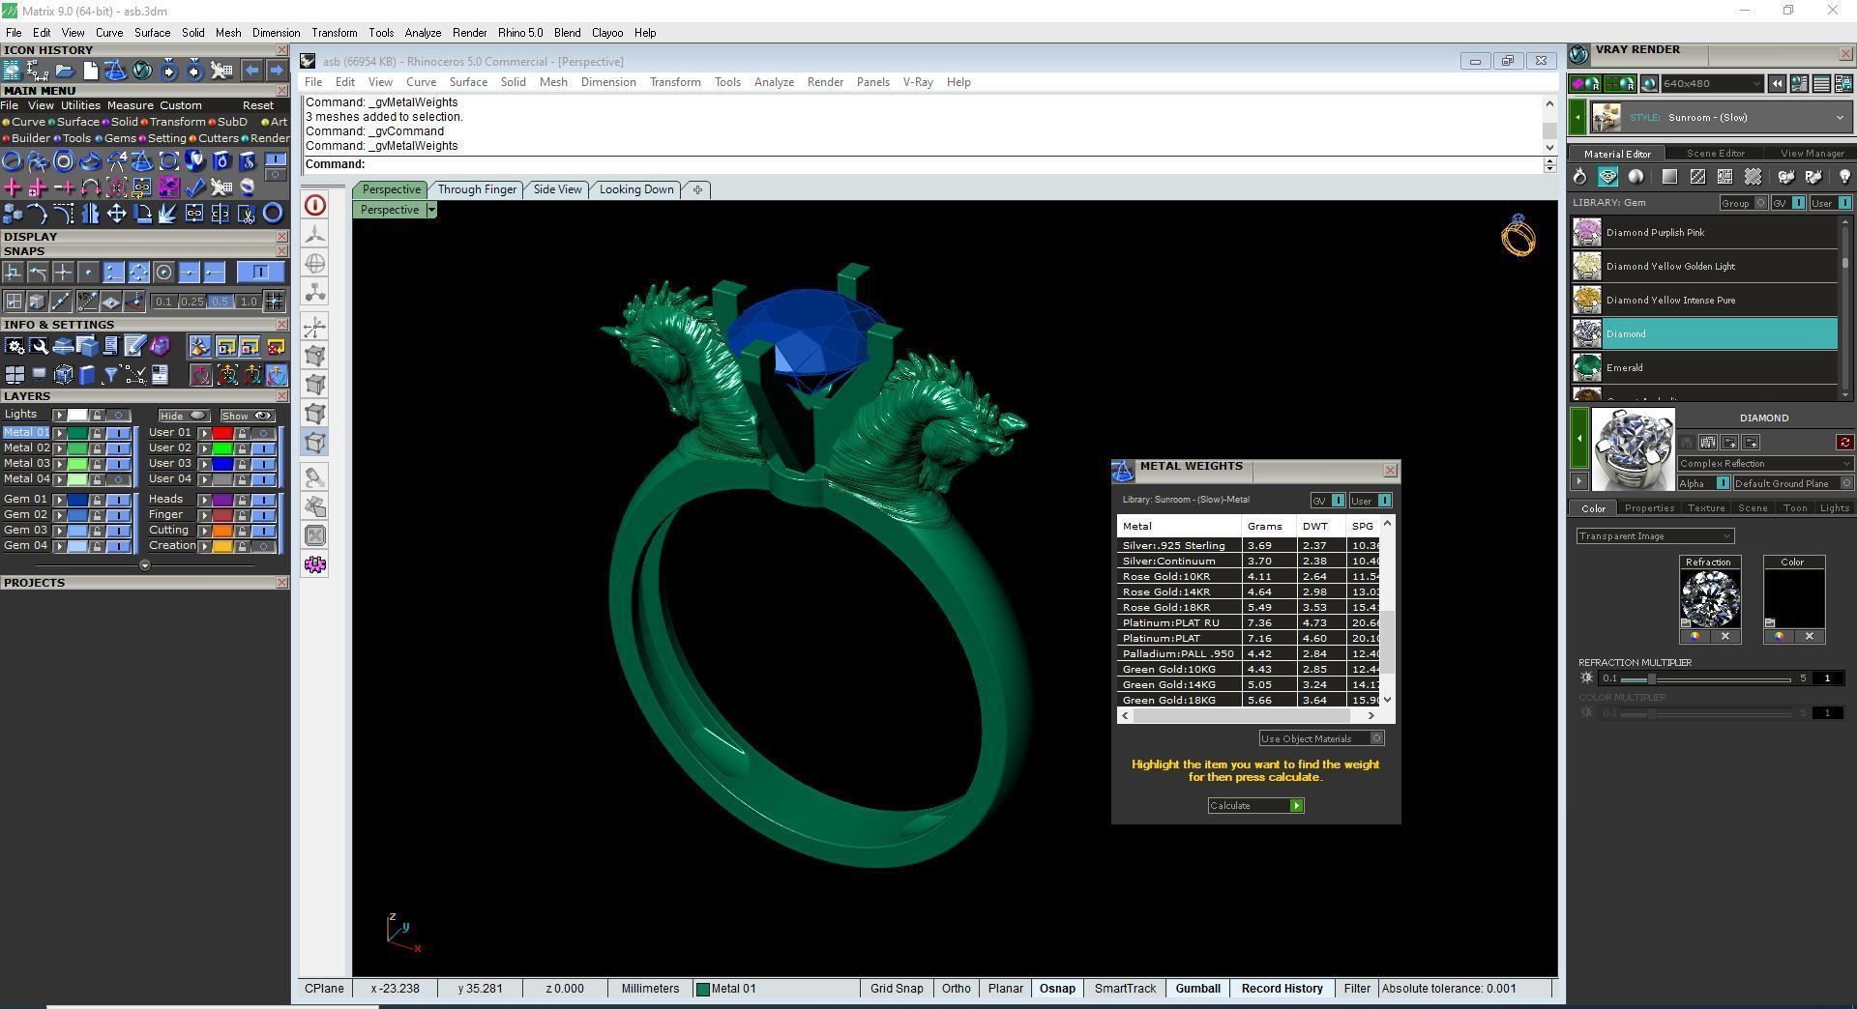Open the wrench settings icon in Info & Settings
This screenshot has width=1857, height=1009.
pyautogui.click(x=39, y=346)
